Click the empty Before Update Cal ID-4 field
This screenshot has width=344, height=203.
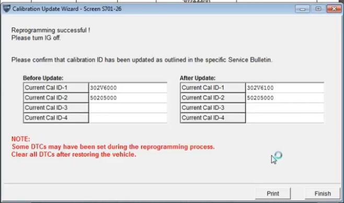(x=128, y=118)
